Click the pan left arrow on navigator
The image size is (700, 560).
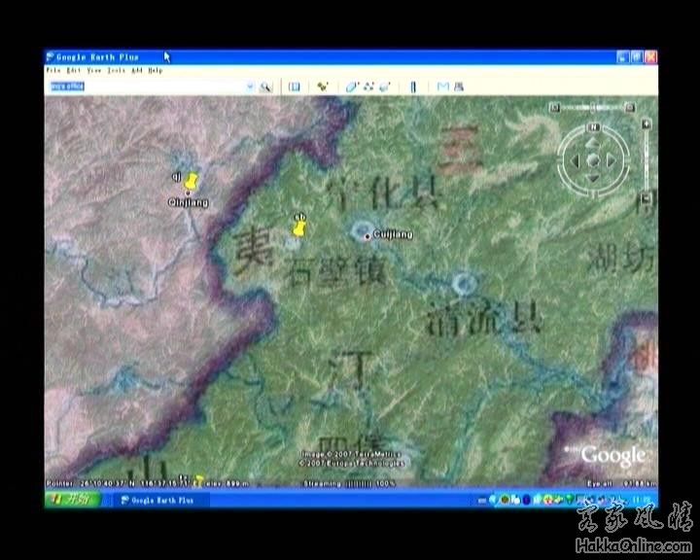click(x=575, y=160)
